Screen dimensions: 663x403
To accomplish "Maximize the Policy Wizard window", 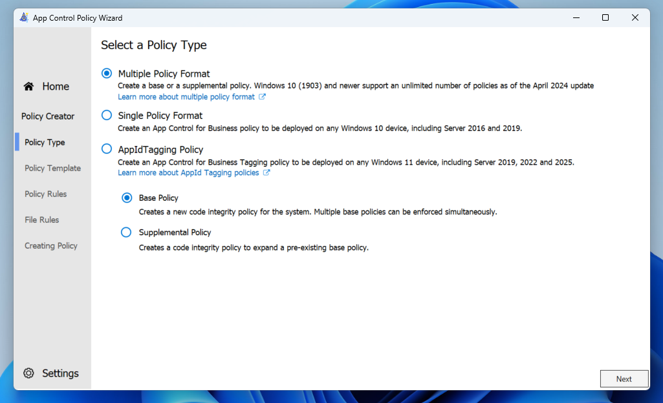I will coord(605,17).
